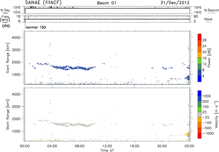
Task: Pick teal Velocity segment between 100 and 500
Action: click(x=200, y=104)
